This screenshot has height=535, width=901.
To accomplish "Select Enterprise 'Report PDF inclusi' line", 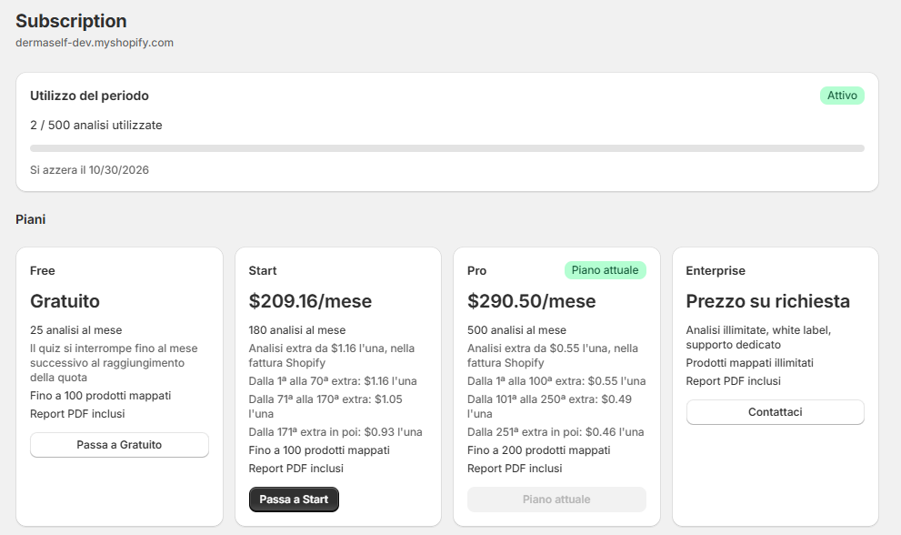I will pyautogui.click(x=733, y=381).
